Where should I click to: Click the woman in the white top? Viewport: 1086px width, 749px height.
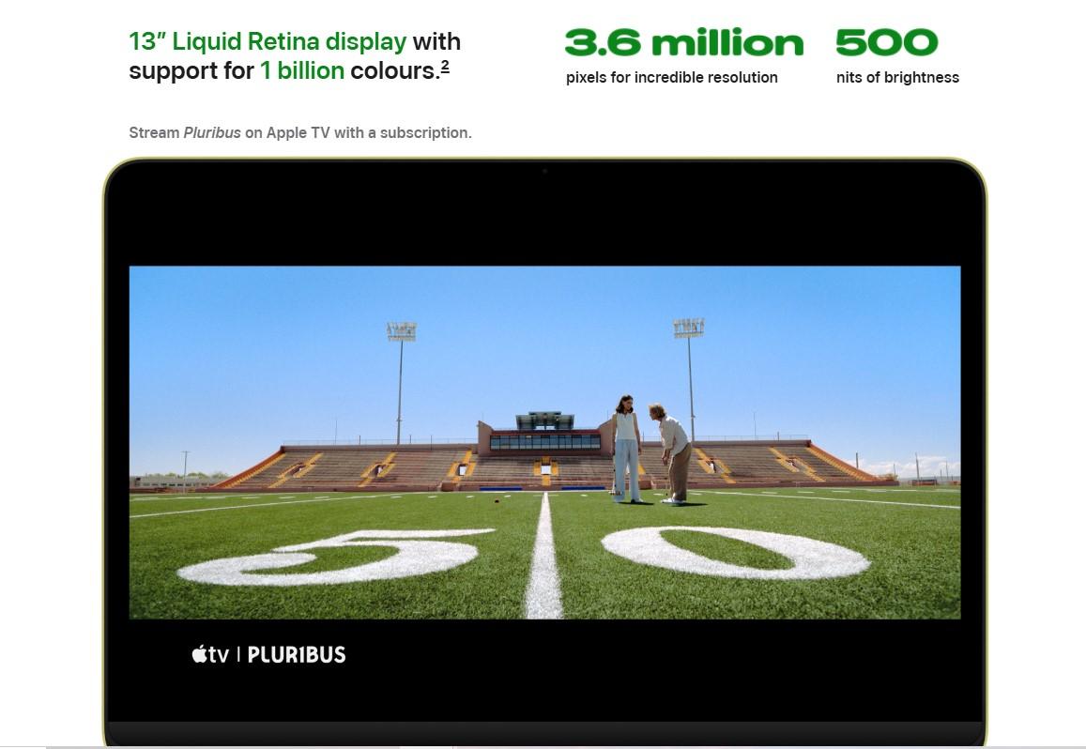click(626, 449)
